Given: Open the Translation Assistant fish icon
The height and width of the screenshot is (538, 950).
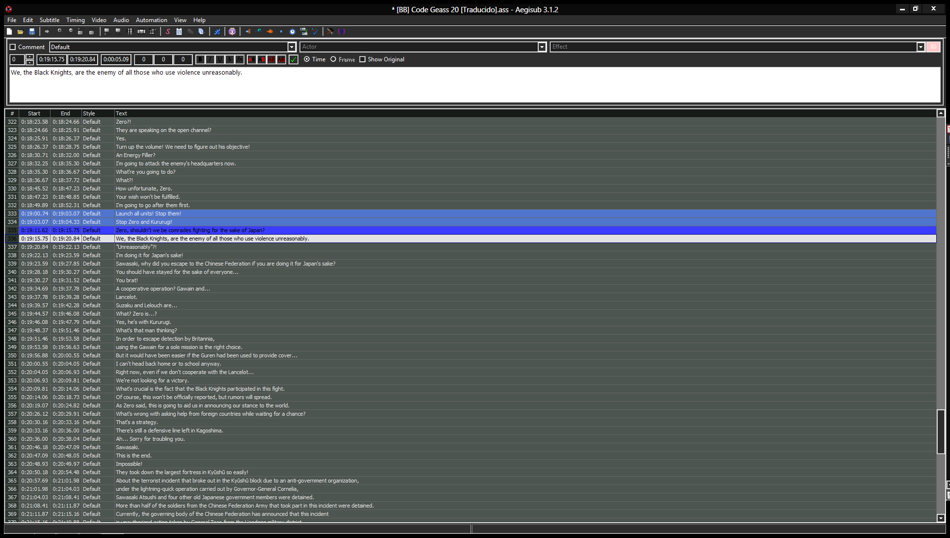Looking at the screenshot, I should 270,31.
